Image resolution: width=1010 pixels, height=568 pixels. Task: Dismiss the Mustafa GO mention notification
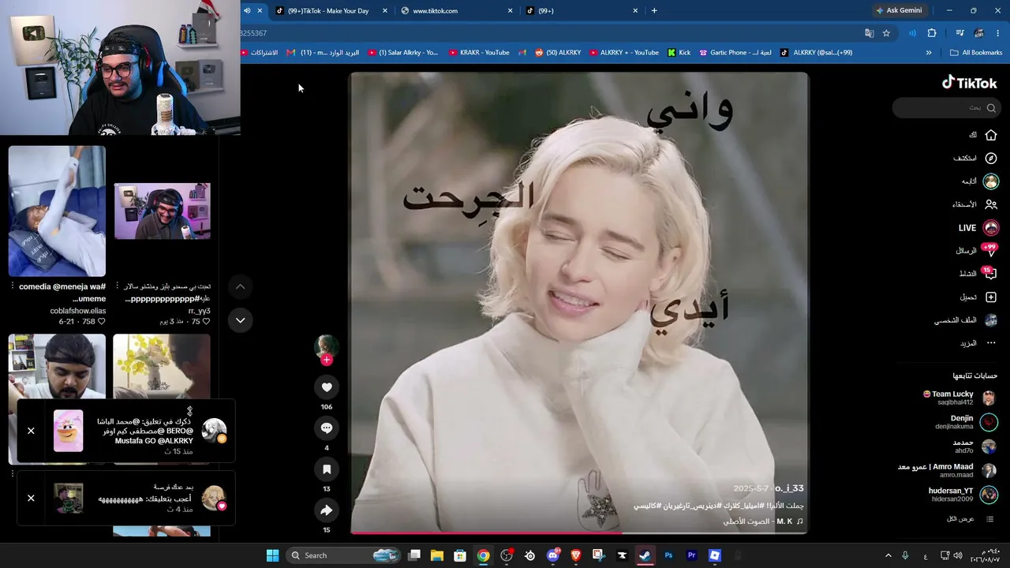pos(31,431)
